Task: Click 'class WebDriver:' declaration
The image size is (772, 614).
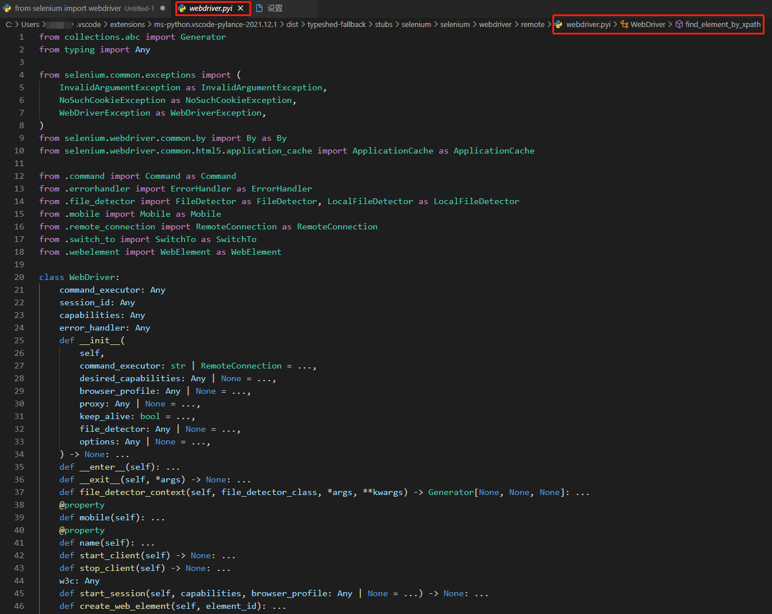Action: (x=79, y=277)
